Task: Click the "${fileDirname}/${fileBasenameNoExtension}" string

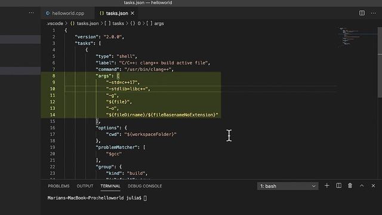Action: [x=162, y=115]
